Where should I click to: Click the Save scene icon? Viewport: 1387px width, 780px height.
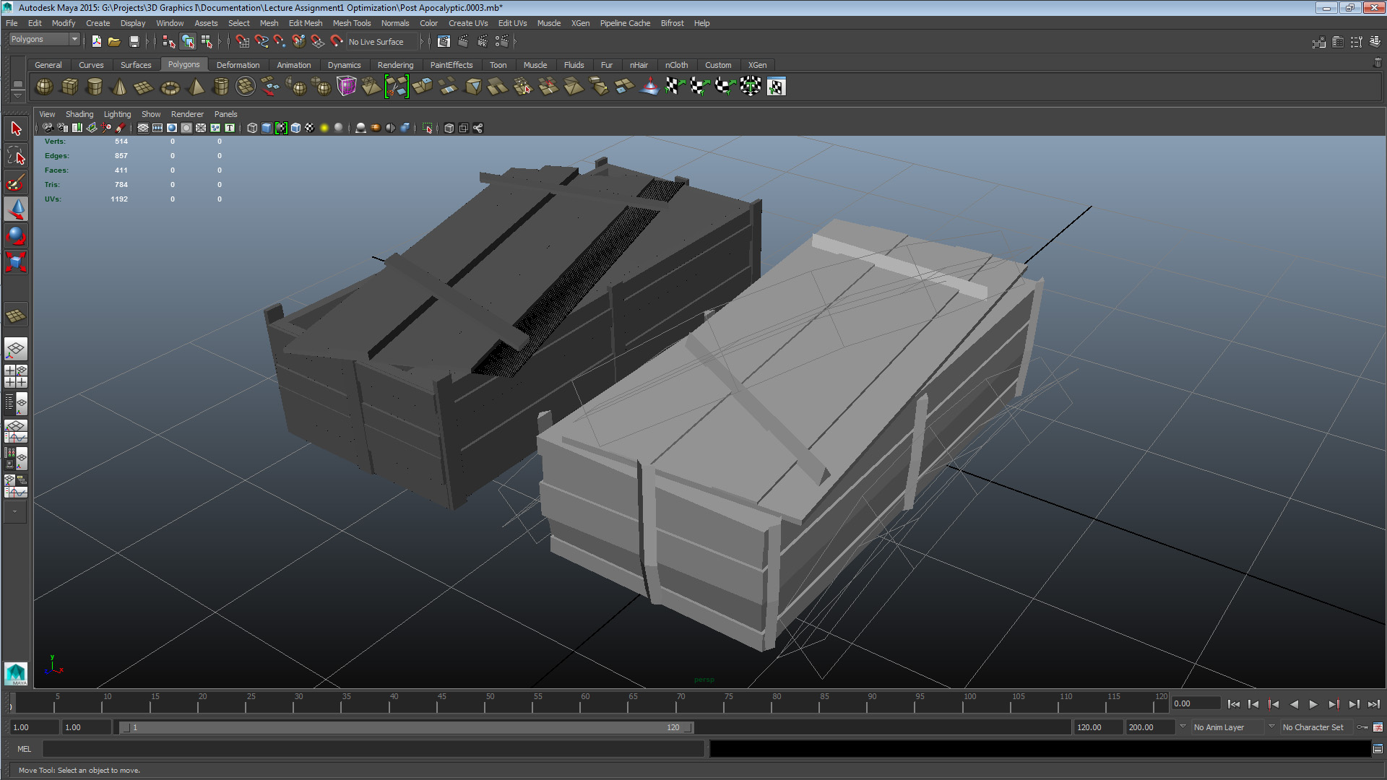click(x=134, y=42)
